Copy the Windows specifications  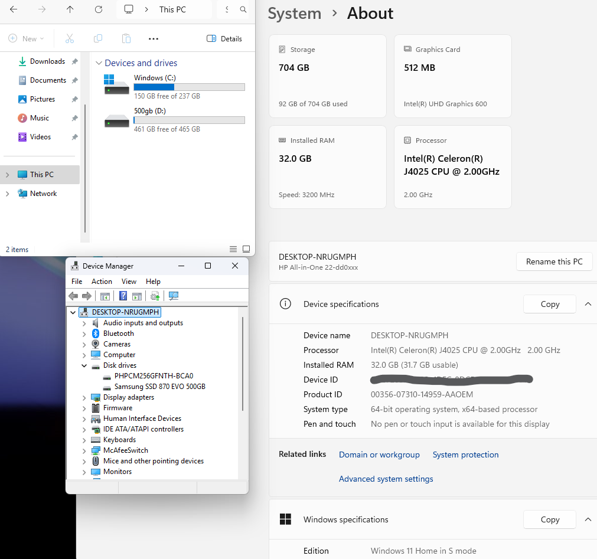point(550,519)
